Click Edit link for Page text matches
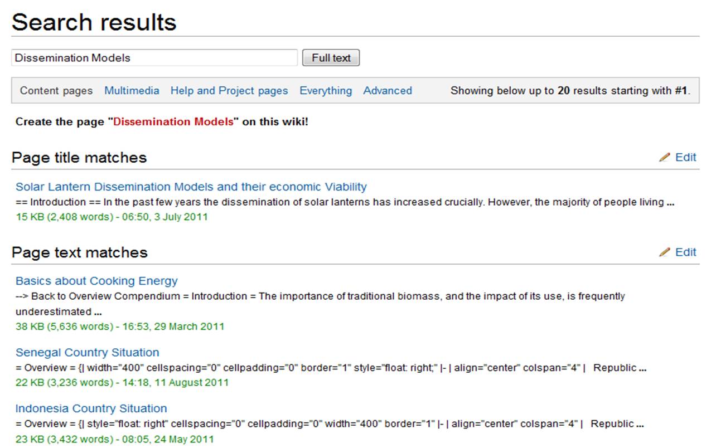Screen dimensions: 716x448 [x=686, y=252]
